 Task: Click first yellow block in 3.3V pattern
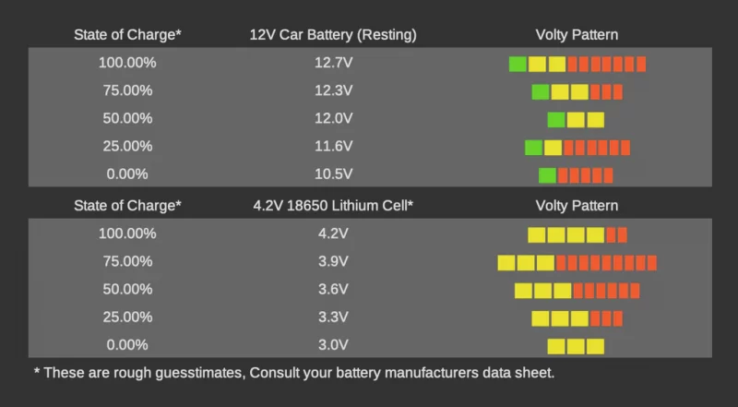[x=541, y=318]
